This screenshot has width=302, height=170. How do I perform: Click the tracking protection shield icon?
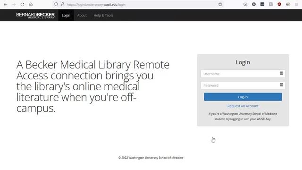(x=56, y=4)
